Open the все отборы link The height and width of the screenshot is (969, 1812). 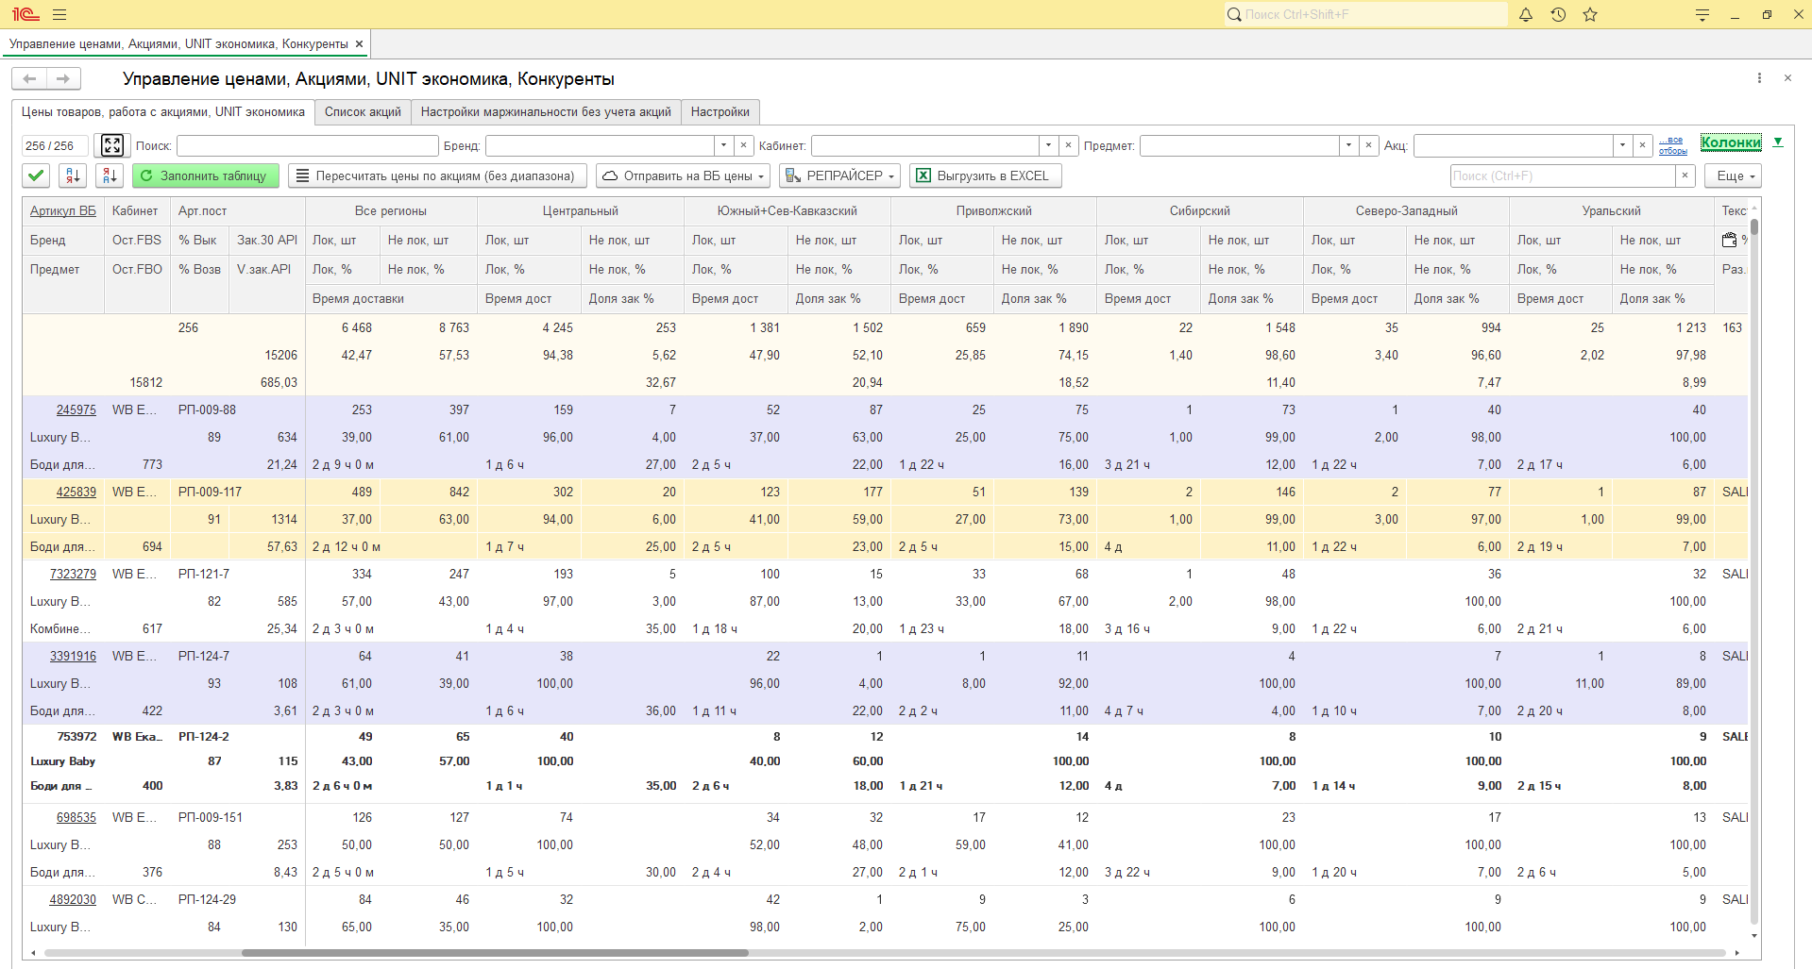click(x=1673, y=145)
